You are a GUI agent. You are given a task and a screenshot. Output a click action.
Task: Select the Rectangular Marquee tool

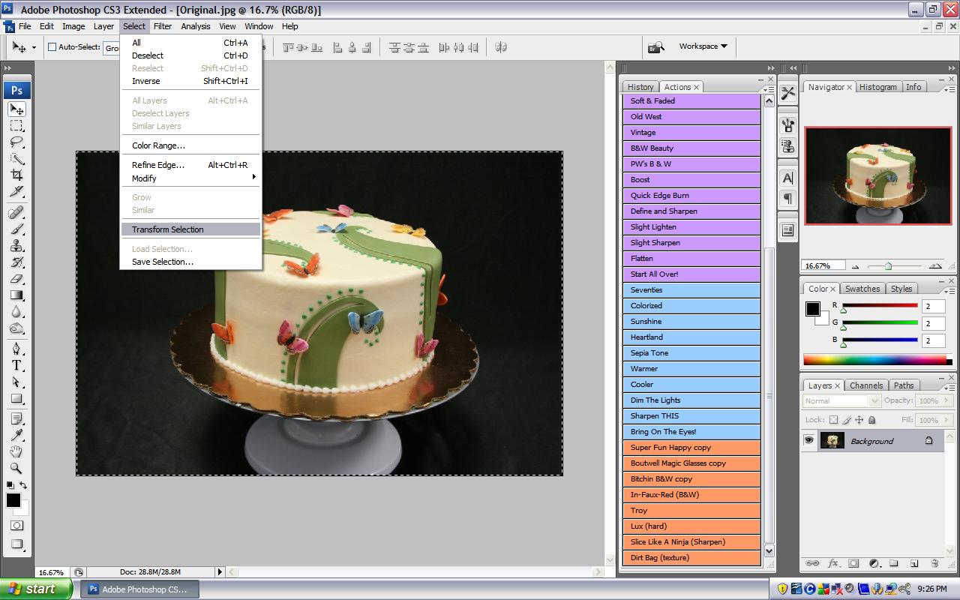coord(16,125)
